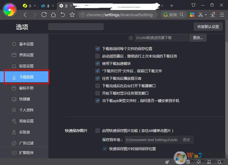This screenshot has height=165, width=228.
Task: Uncheck 下载前询问每个文件的保存位置
Action: pyautogui.click(x=98, y=48)
